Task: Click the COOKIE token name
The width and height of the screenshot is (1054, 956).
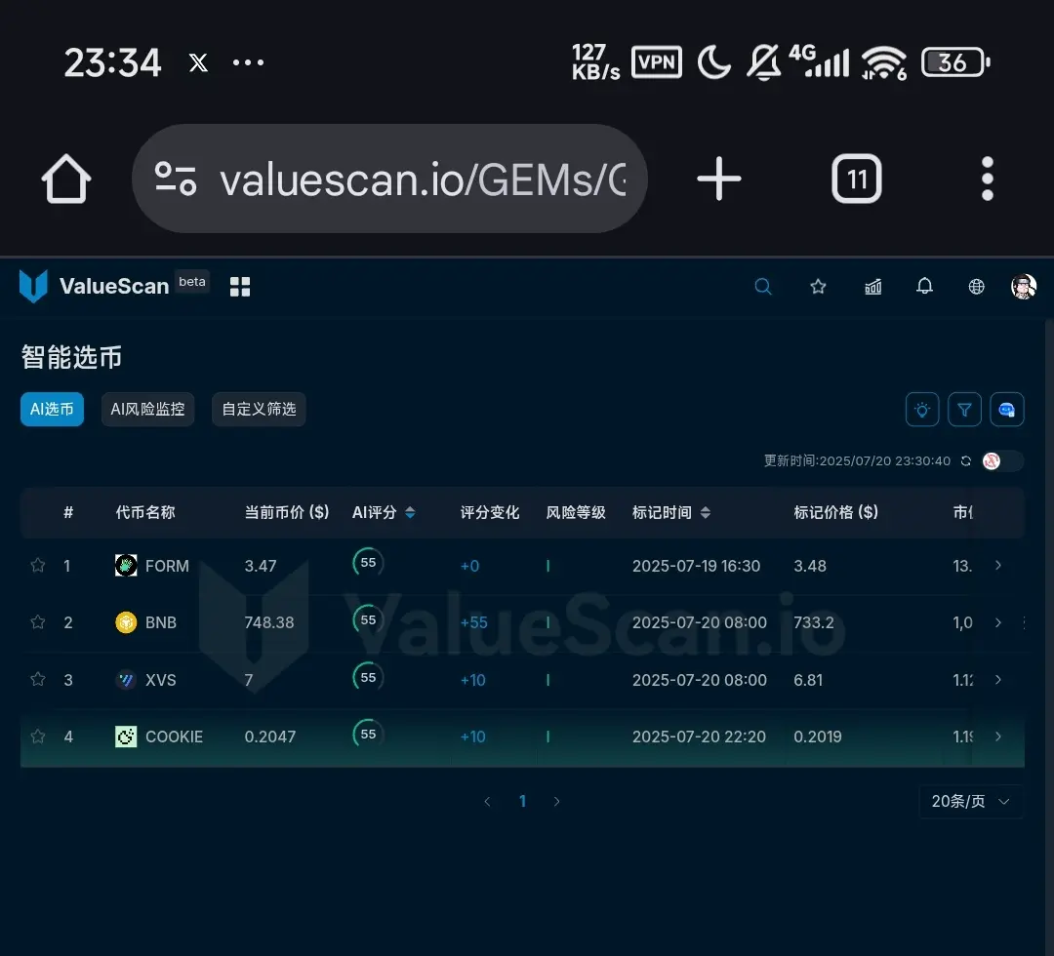Action: 174,737
